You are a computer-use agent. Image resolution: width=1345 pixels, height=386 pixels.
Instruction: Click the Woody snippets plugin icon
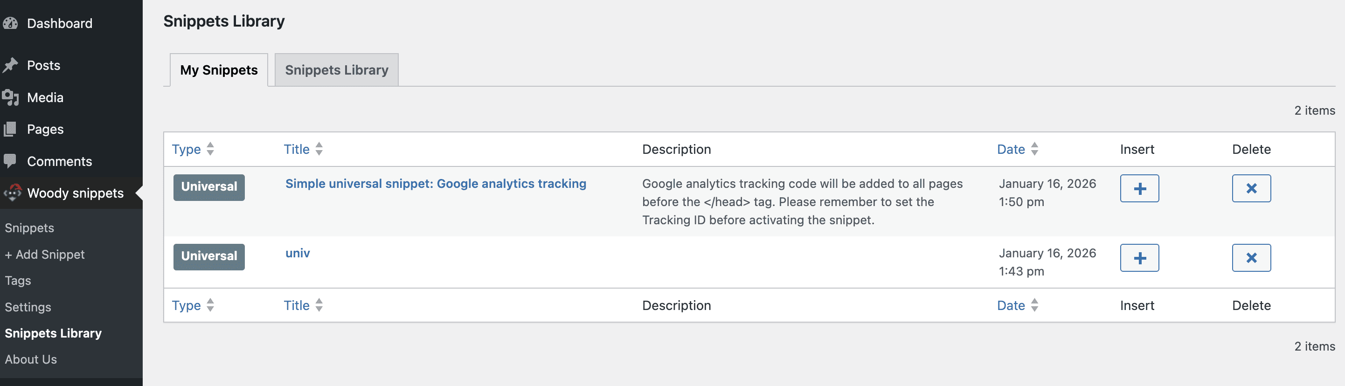click(x=13, y=193)
